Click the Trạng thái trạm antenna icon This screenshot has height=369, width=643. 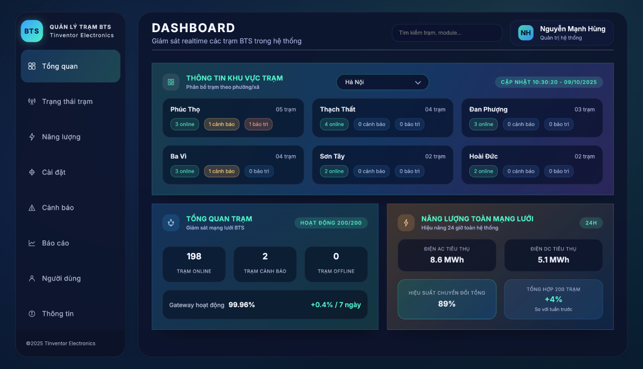click(32, 101)
